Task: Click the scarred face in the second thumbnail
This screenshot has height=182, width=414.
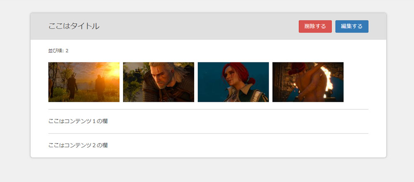Action: 159,77
